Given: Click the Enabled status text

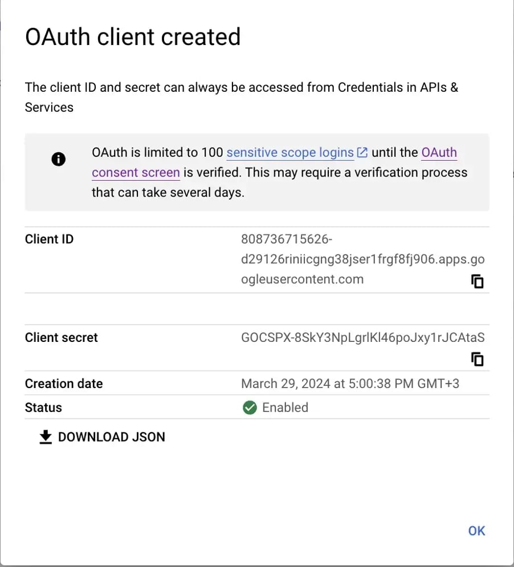Looking at the screenshot, I should [x=285, y=407].
